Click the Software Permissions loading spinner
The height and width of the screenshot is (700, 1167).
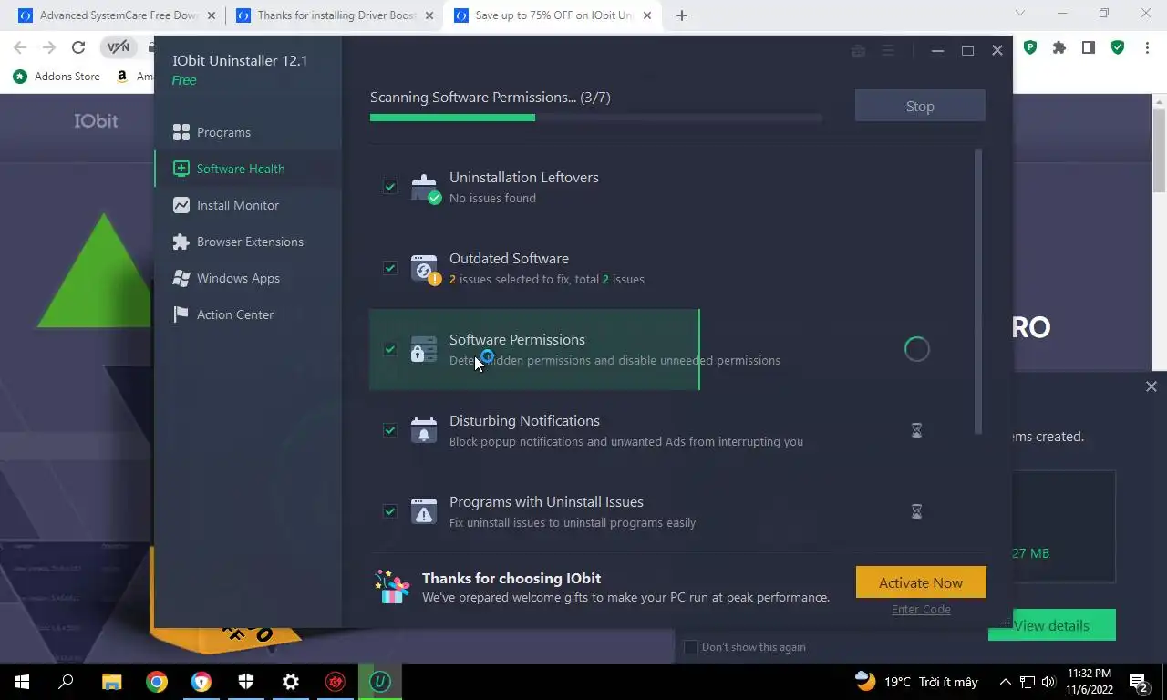(916, 349)
